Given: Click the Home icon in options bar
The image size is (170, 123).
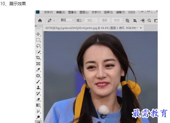Looking at the screenshot, I should pos(40,20).
